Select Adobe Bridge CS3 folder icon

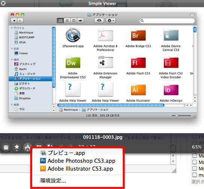tap(138, 35)
